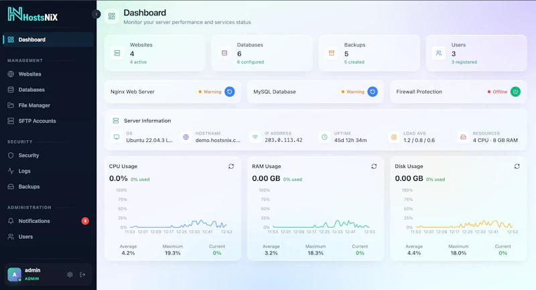Restart MySQL Database with blue button

click(x=373, y=92)
